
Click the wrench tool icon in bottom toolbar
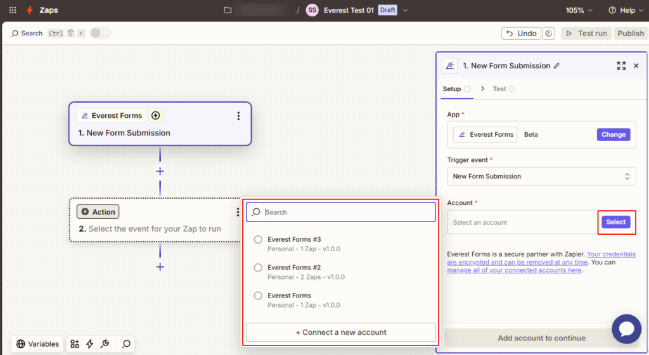point(105,344)
